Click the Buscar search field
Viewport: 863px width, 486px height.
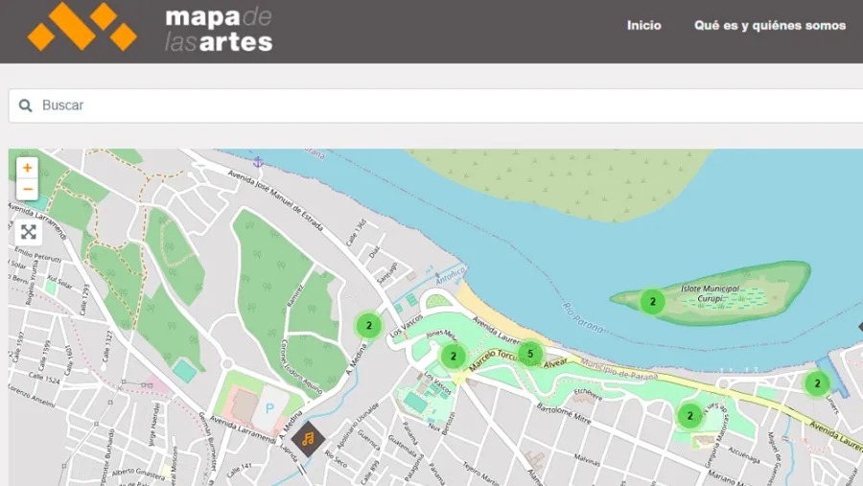tap(434, 105)
